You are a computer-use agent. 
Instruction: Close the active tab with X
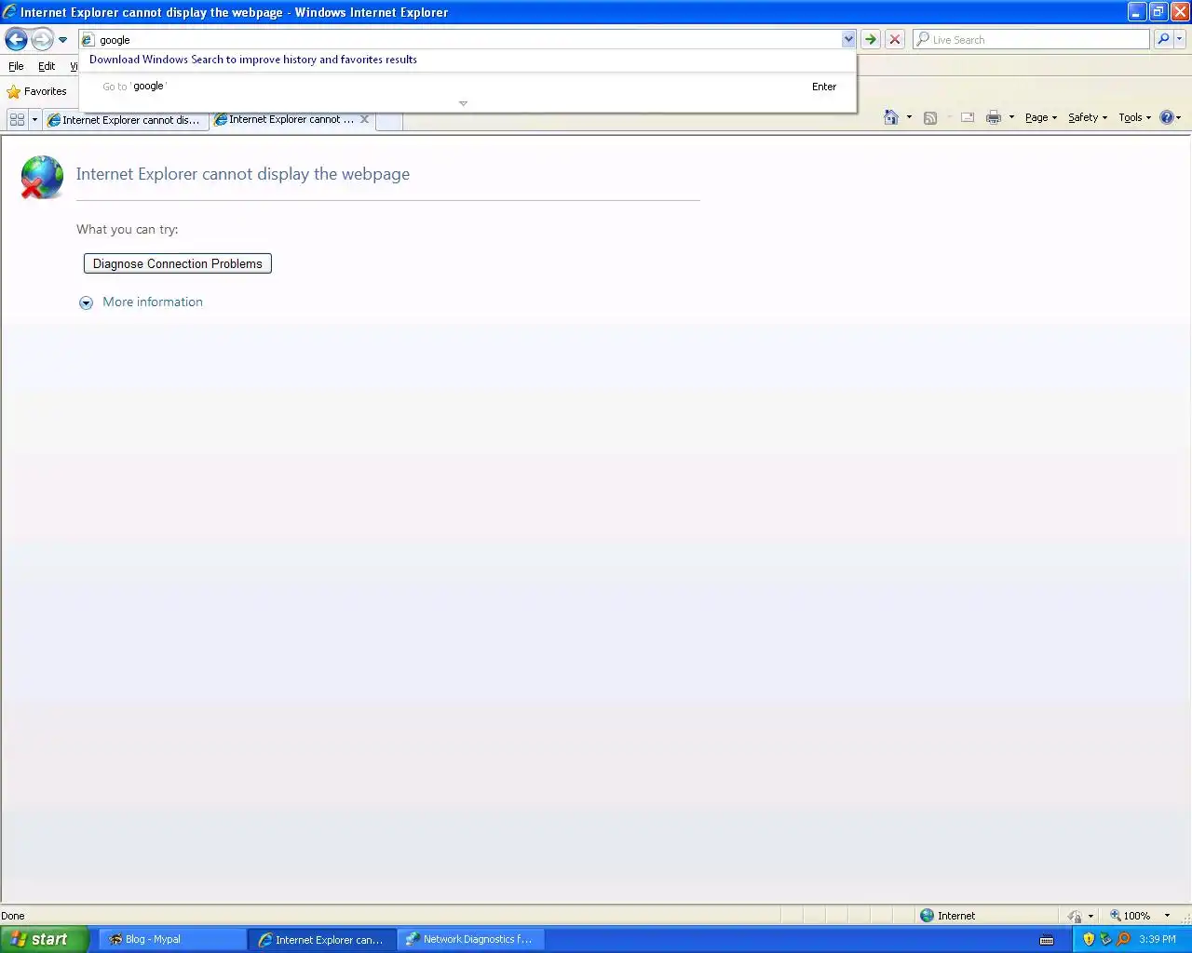(x=364, y=119)
